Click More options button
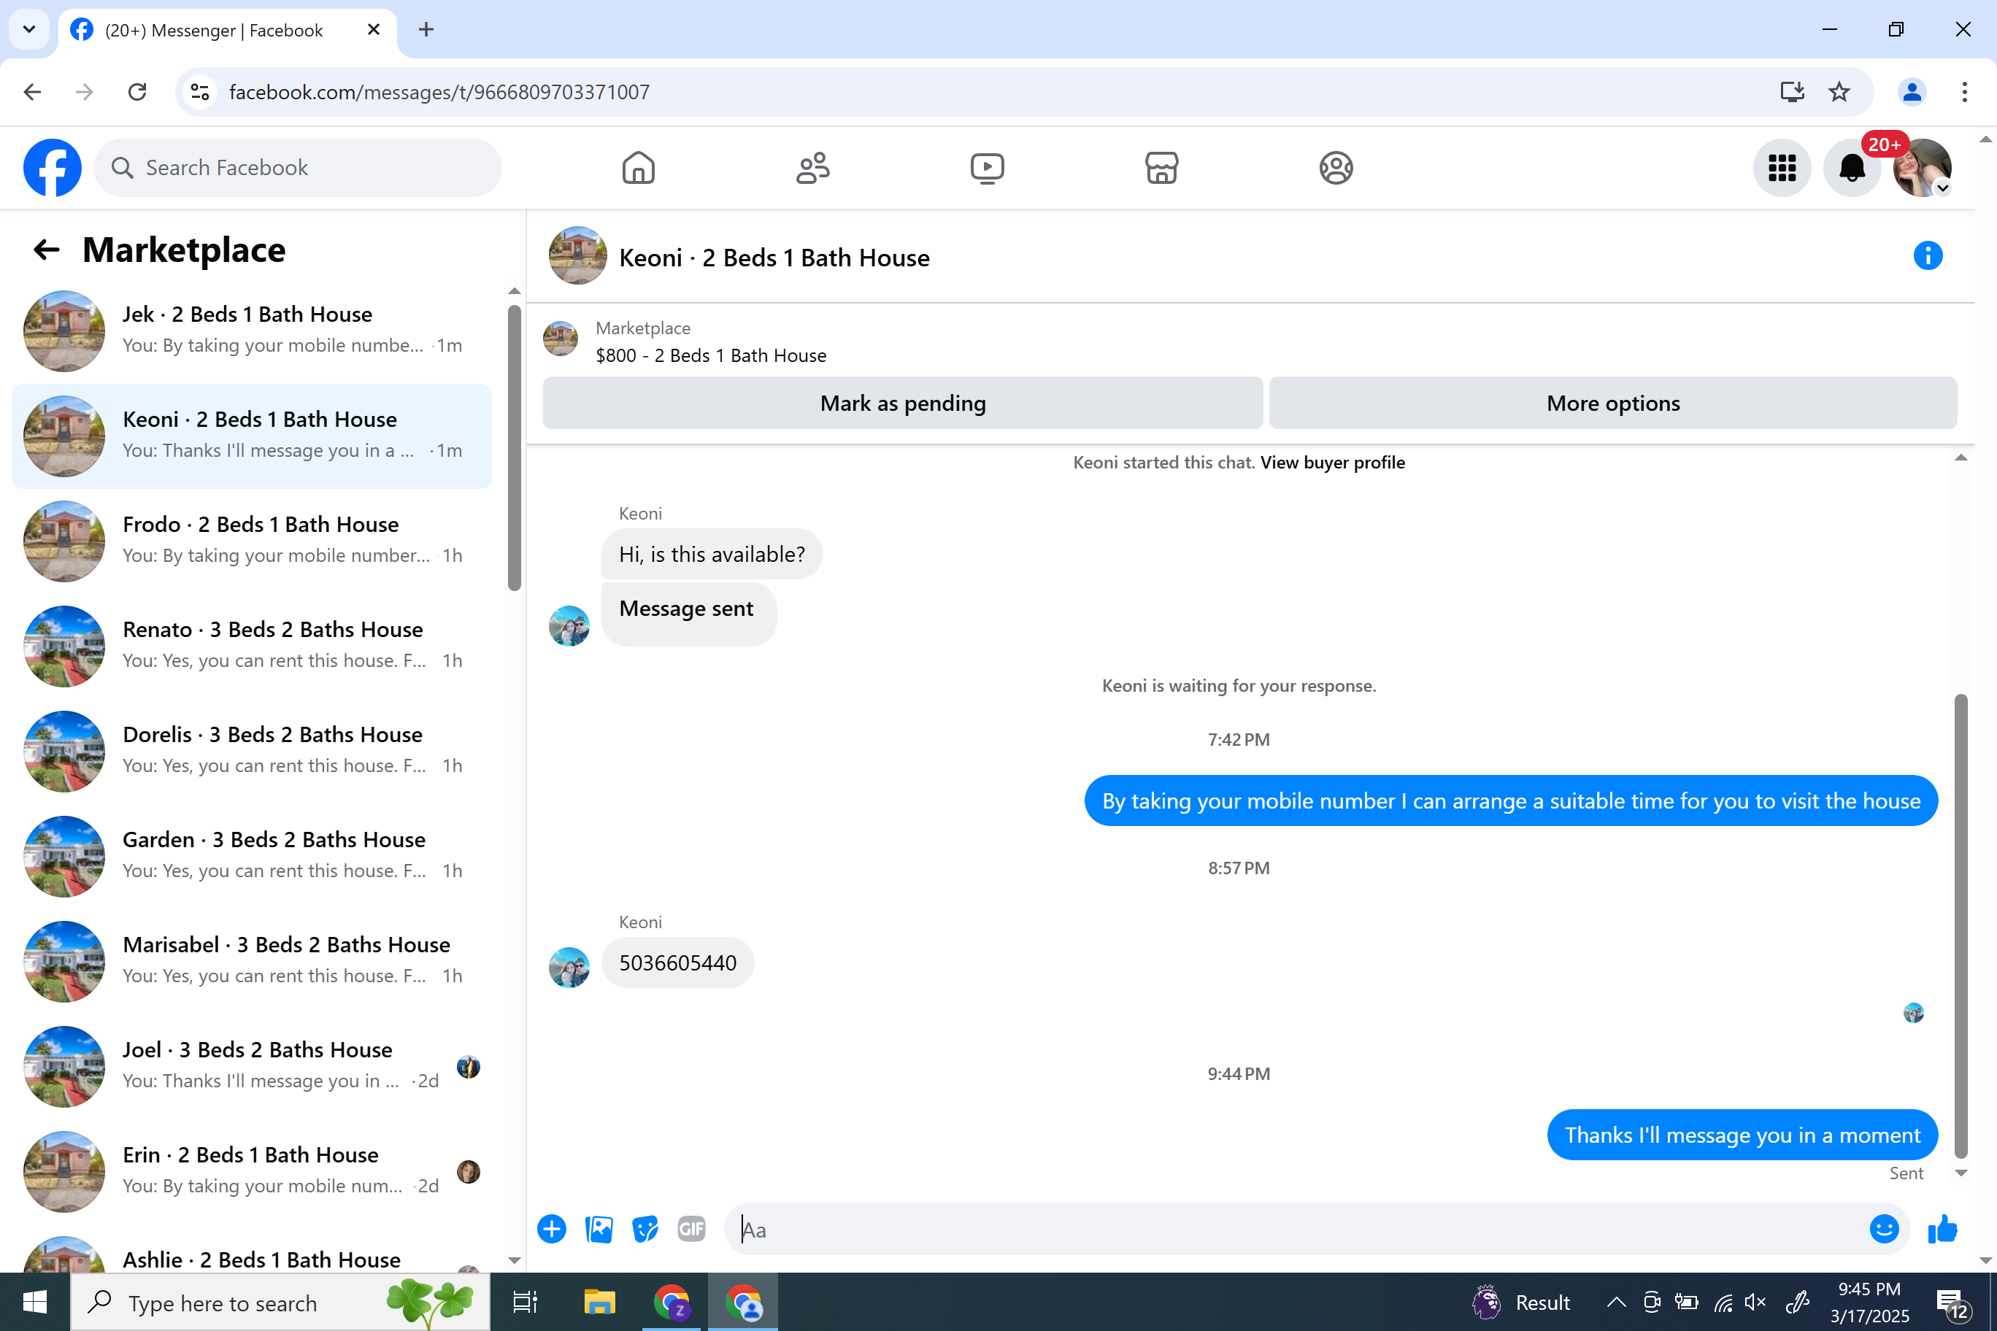Viewport: 1997px width, 1331px height. pos(1612,404)
